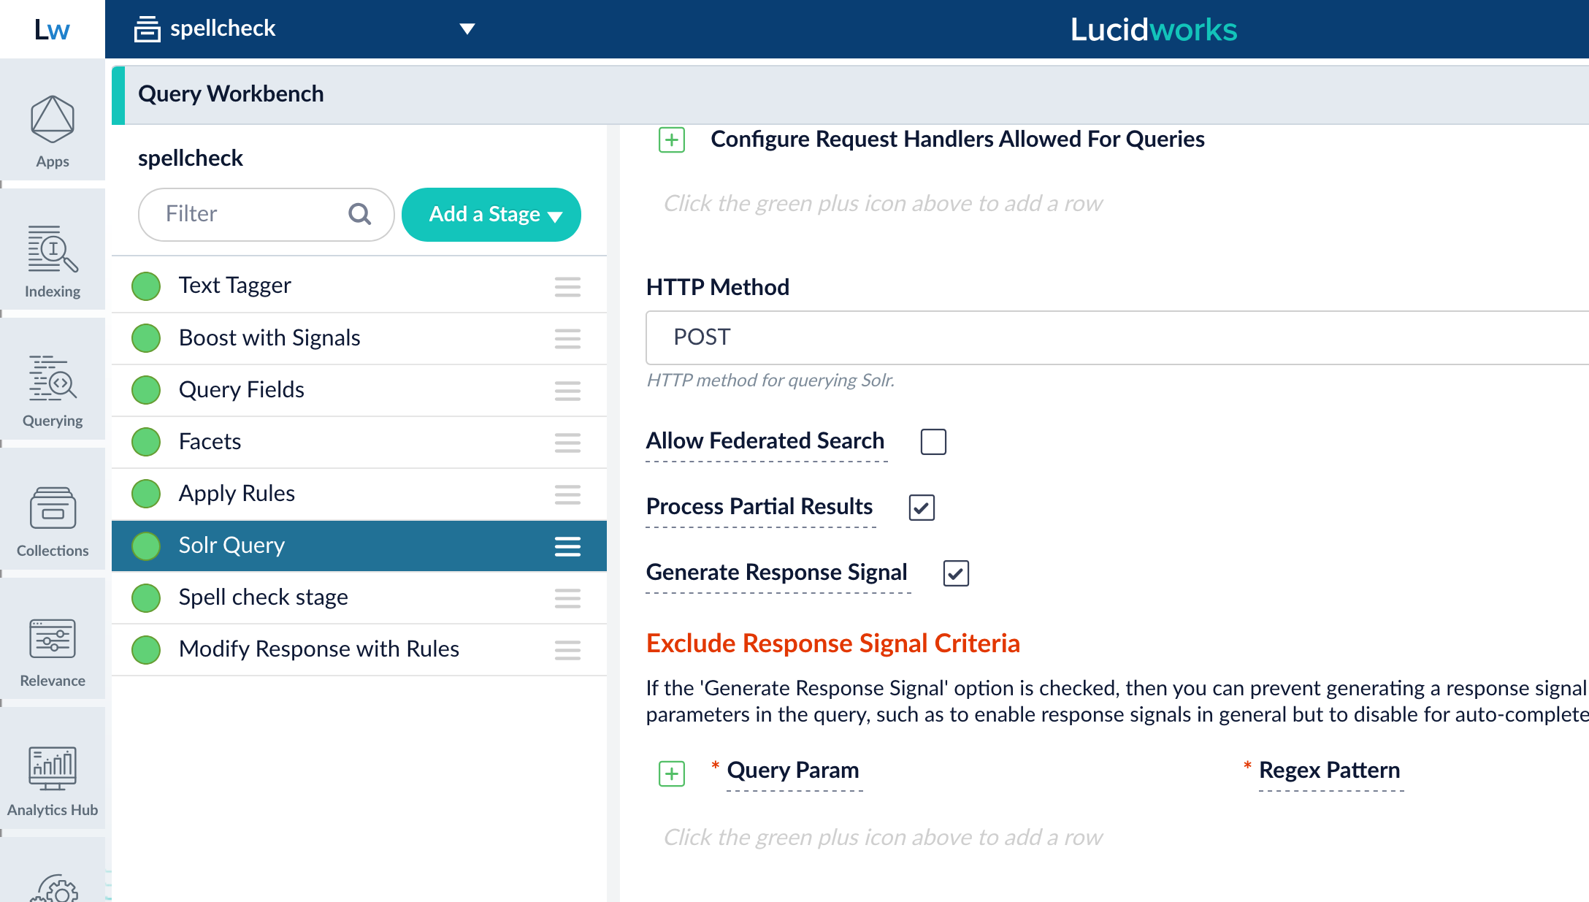
Task: Open the HTTP Method POST selector
Action: click(1117, 337)
